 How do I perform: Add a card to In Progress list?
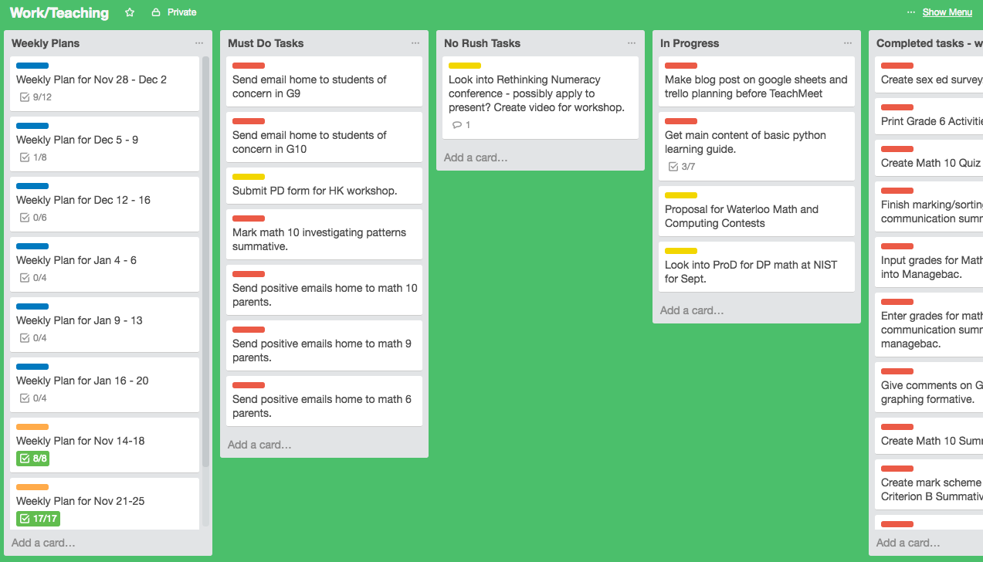click(x=693, y=310)
